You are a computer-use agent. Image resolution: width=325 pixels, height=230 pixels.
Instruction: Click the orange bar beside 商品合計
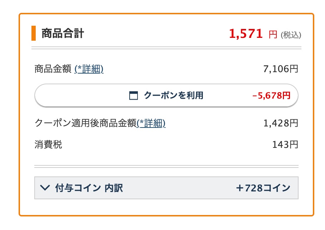pos(34,33)
